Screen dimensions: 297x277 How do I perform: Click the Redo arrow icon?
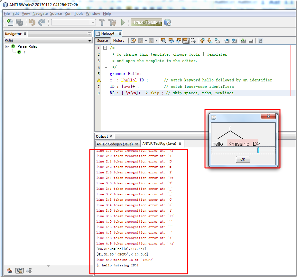pyautogui.click(x=42, y=23)
